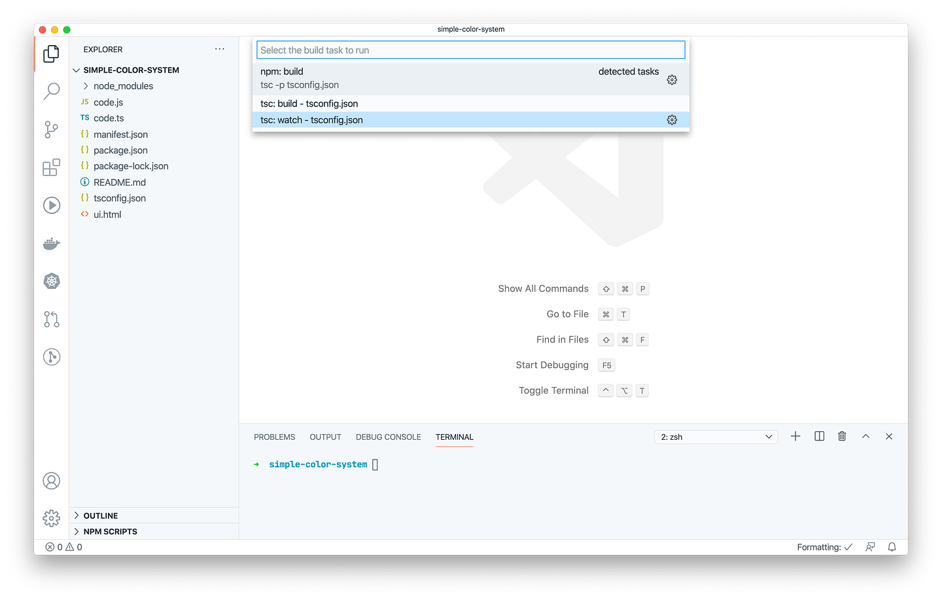
Task: Kill terminal with the trash icon
Action: click(x=842, y=437)
